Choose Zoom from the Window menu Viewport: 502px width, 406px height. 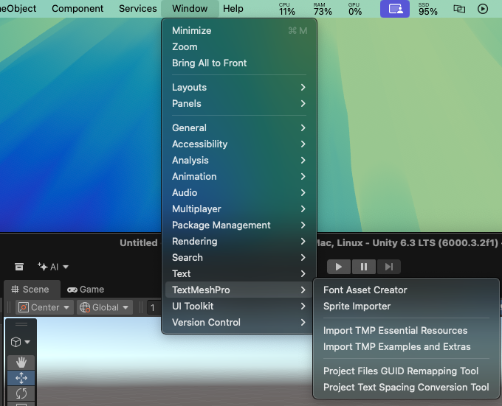239,47
